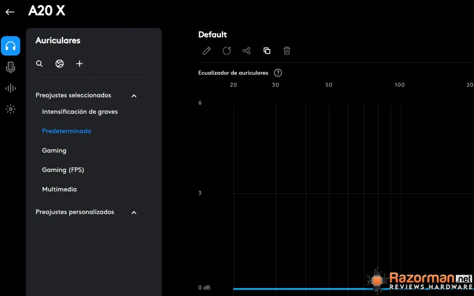The width and height of the screenshot is (474, 296).
Task: Browse community presets via the globe icon
Action: tap(60, 64)
